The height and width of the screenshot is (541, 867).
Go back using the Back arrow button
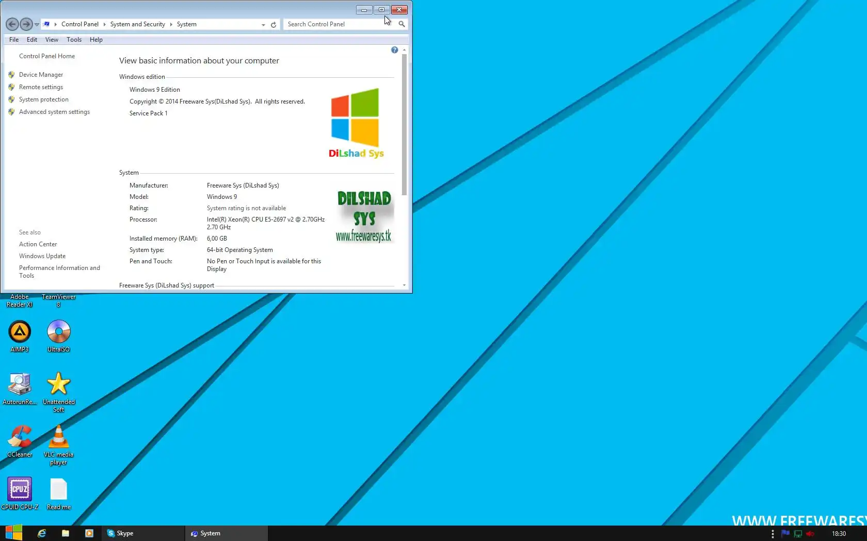[12, 24]
